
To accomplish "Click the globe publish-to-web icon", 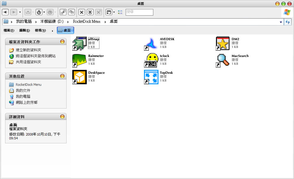I will pyautogui.click(x=11, y=56).
